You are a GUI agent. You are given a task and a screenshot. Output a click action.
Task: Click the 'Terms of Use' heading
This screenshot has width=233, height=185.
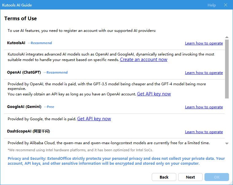pyautogui.click(x=21, y=18)
